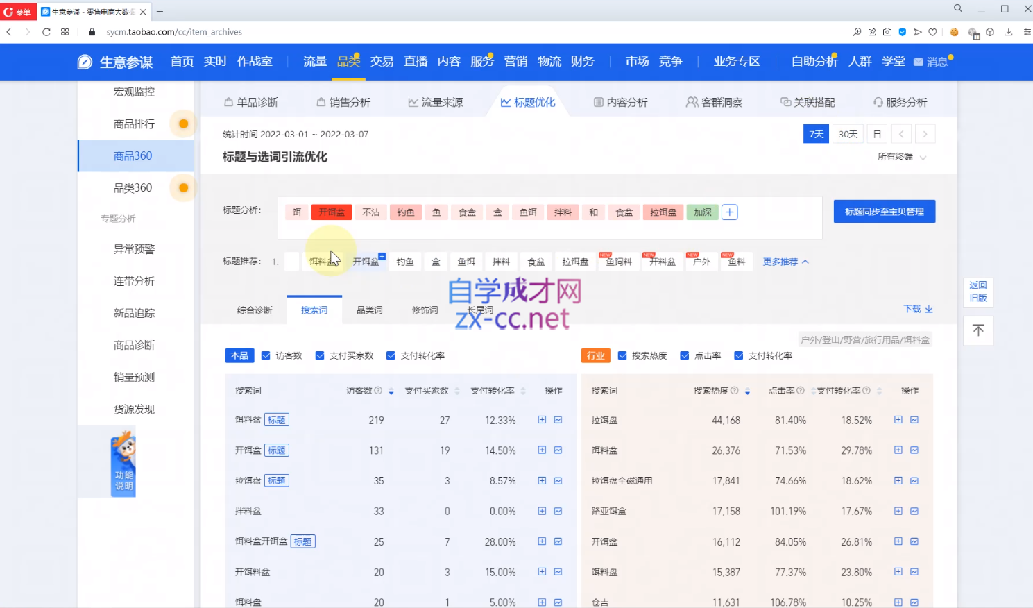Open the trend icon for 路亚饵盒 row
The width and height of the screenshot is (1033, 608).
914,511
